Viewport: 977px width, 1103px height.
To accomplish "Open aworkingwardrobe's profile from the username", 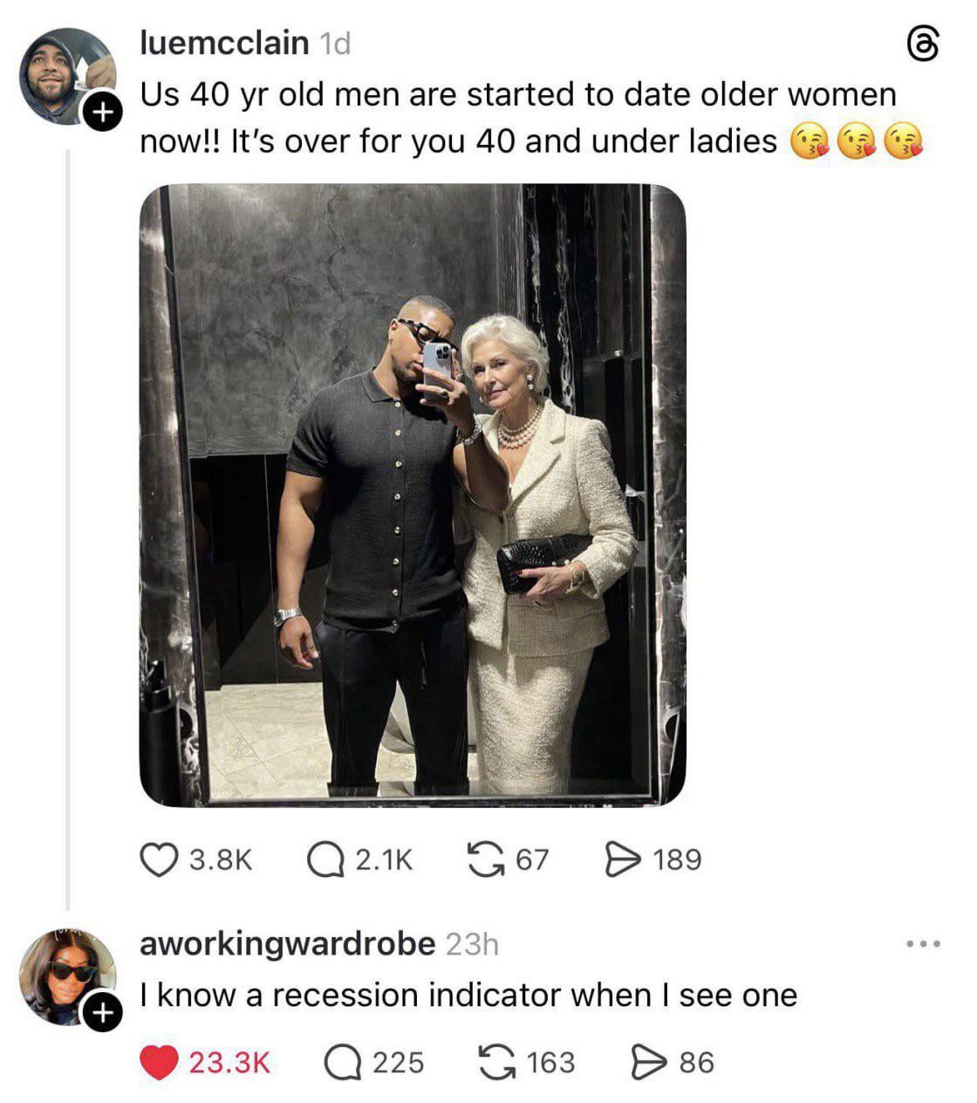I will pos(287,943).
